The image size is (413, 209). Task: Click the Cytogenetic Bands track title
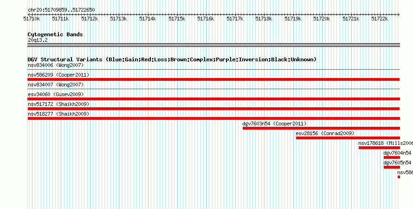(55, 34)
